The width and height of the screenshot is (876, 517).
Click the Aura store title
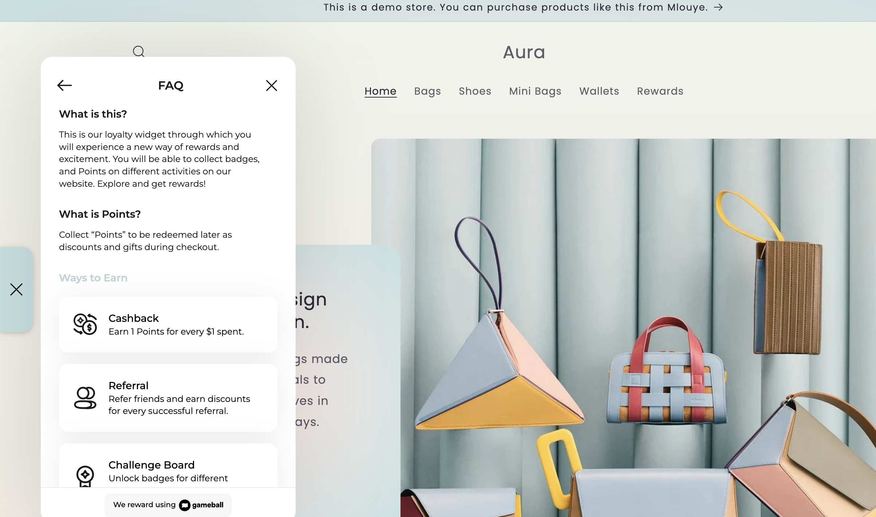coord(524,52)
